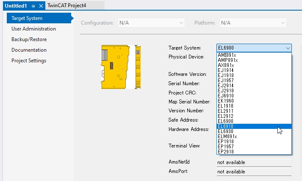Choose EL6930 as target system
The image size is (302, 181).
[x=254, y=131]
